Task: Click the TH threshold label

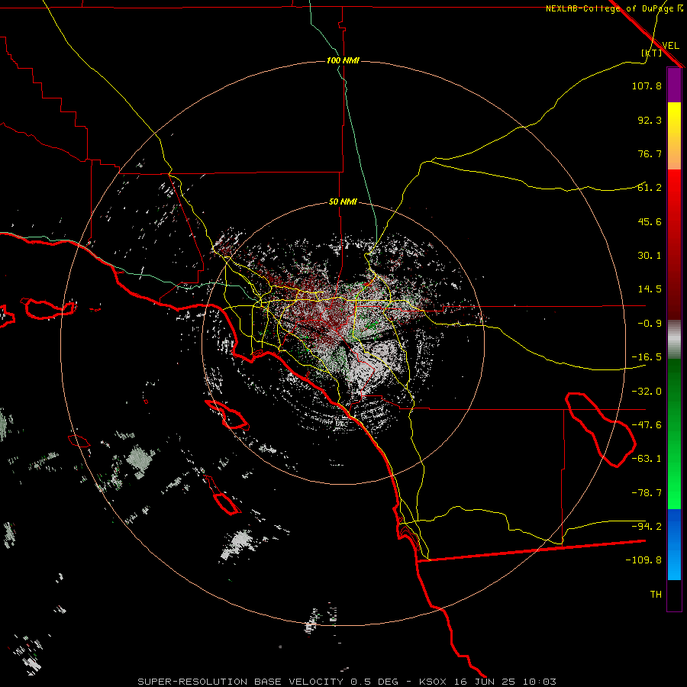Action: click(x=656, y=595)
